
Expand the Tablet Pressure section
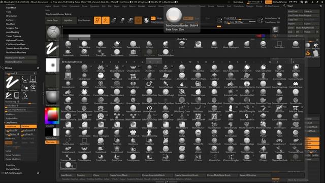point(14,36)
